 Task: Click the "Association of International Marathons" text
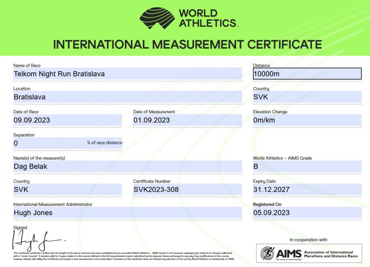coord(331,254)
